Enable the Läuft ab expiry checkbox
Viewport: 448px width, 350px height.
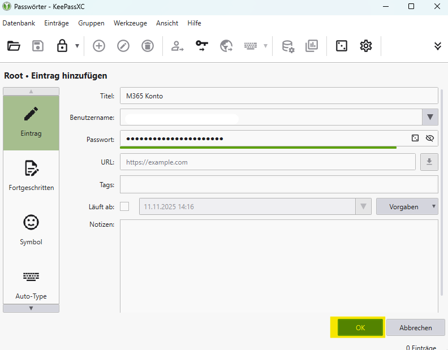coord(124,206)
